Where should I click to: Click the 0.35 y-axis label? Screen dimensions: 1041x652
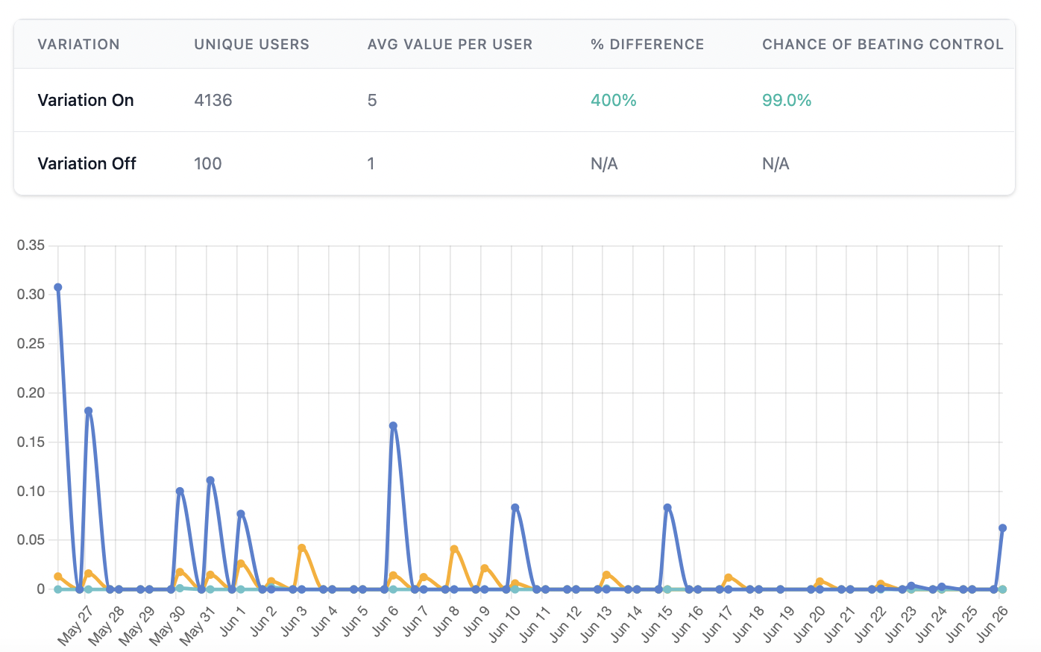click(x=31, y=245)
